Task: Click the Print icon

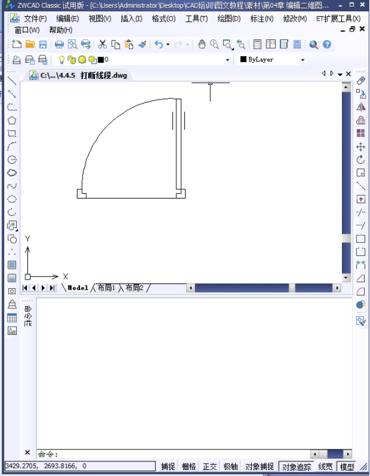Action: 59,44
